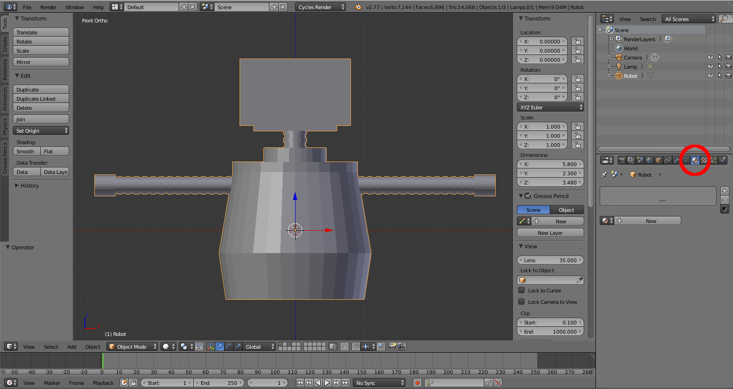733x389 pixels.
Task: Open the Particles properties tab
Action: (713, 160)
